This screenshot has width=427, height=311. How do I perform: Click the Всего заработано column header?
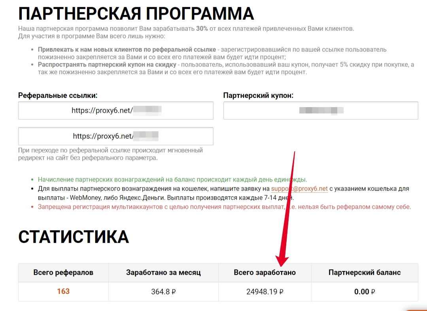tap(265, 272)
